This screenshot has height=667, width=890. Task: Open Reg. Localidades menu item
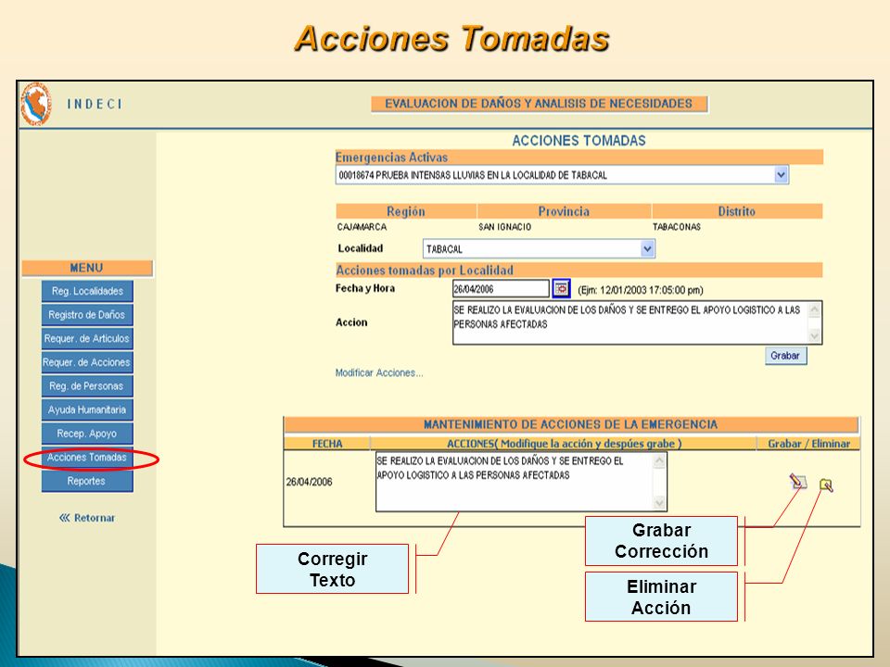tap(87, 291)
